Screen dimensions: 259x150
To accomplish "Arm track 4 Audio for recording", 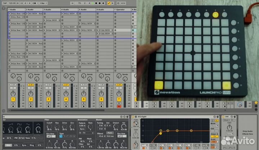I will [x=66, y=106].
